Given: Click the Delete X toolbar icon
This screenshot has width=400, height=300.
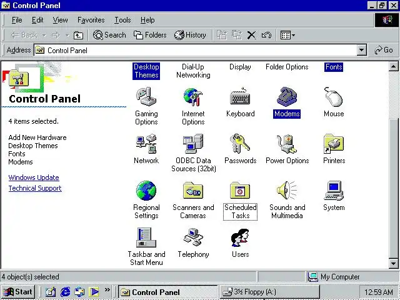Looking at the screenshot, I should [x=251, y=35].
